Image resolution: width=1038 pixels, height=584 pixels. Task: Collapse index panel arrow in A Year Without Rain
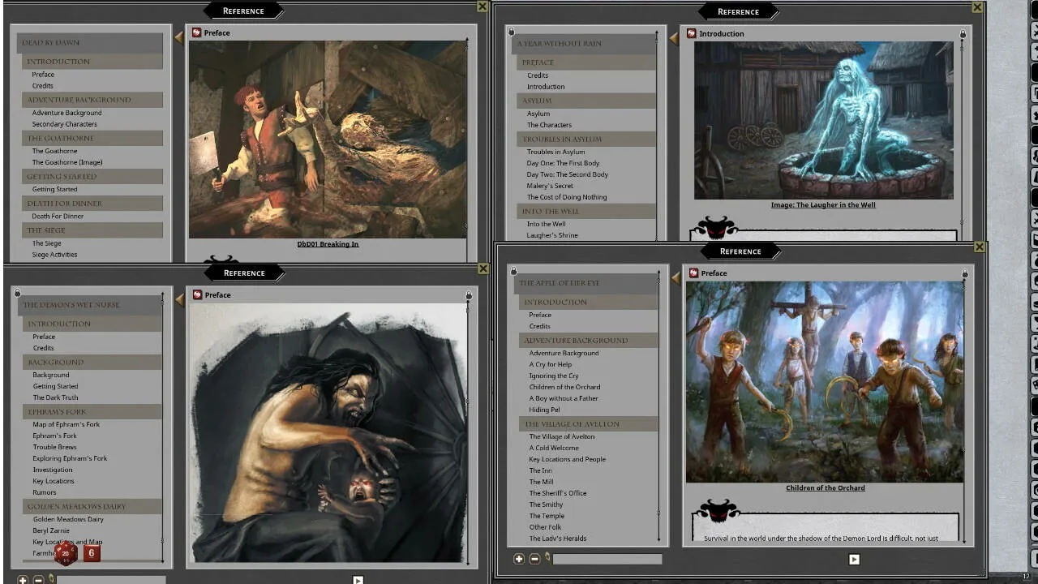point(673,38)
